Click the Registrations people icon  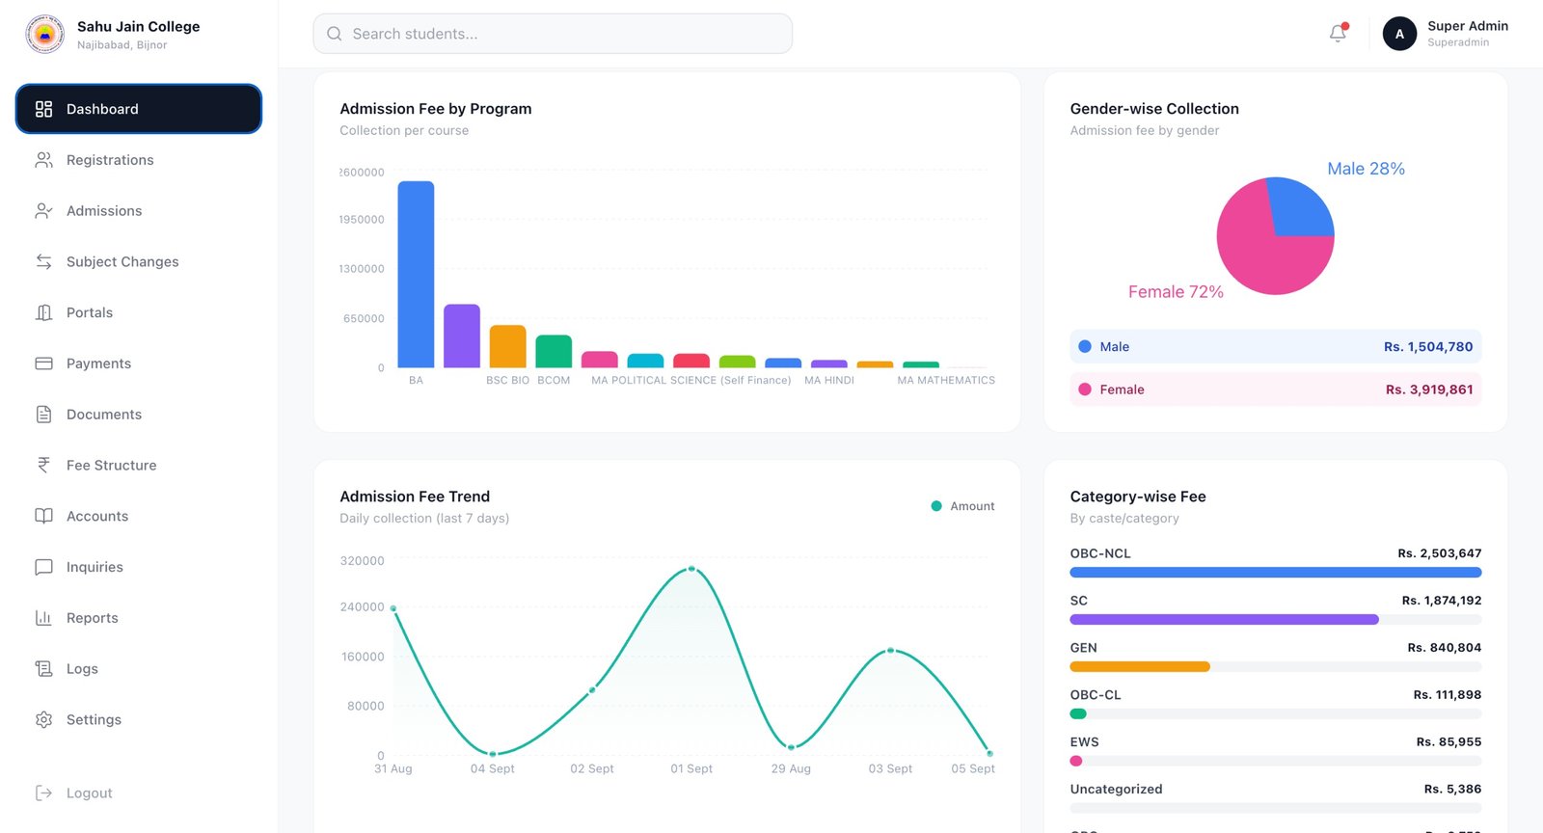(x=43, y=160)
